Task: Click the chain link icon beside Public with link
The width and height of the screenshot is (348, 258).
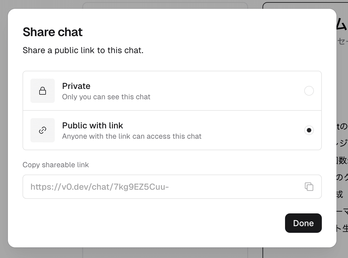Action: coord(43,130)
